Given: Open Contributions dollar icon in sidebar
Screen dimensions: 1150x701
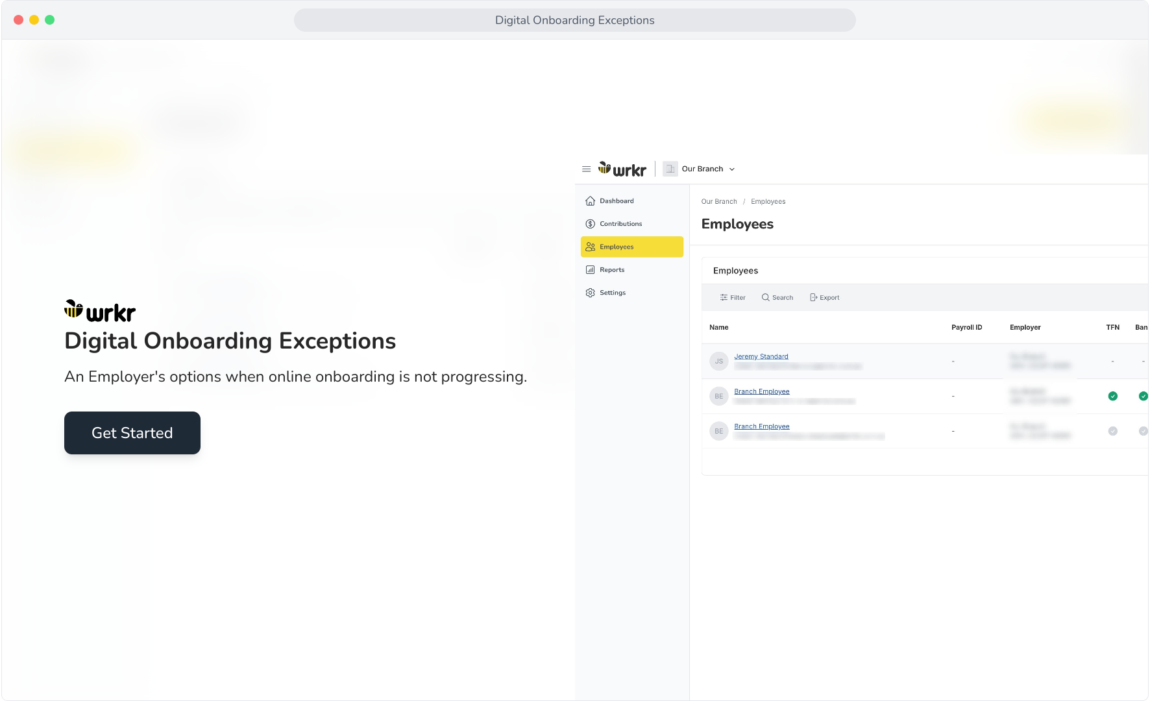Looking at the screenshot, I should point(590,224).
